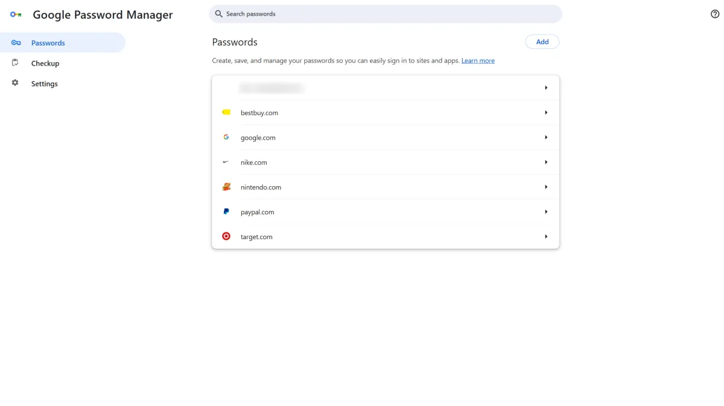Screen dimensions: 724x406
Task: Follow the Learn more link
Action: click(x=478, y=61)
